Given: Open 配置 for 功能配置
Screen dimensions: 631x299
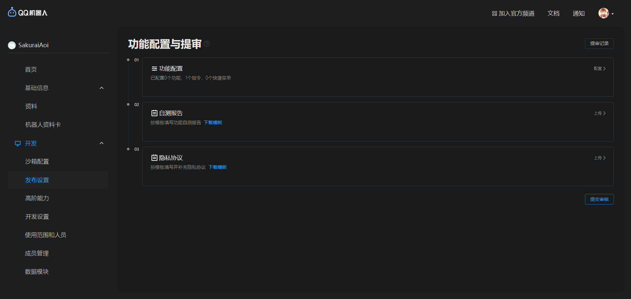Looking at the screenshot, I should click(599, 69).
